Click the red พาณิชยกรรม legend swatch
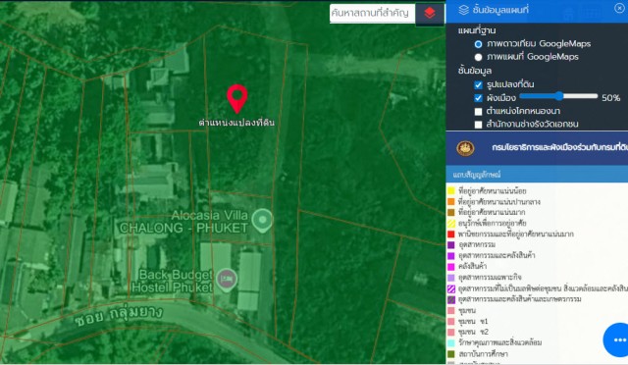This screenshot has height=365, width=628. click(451, 234)
